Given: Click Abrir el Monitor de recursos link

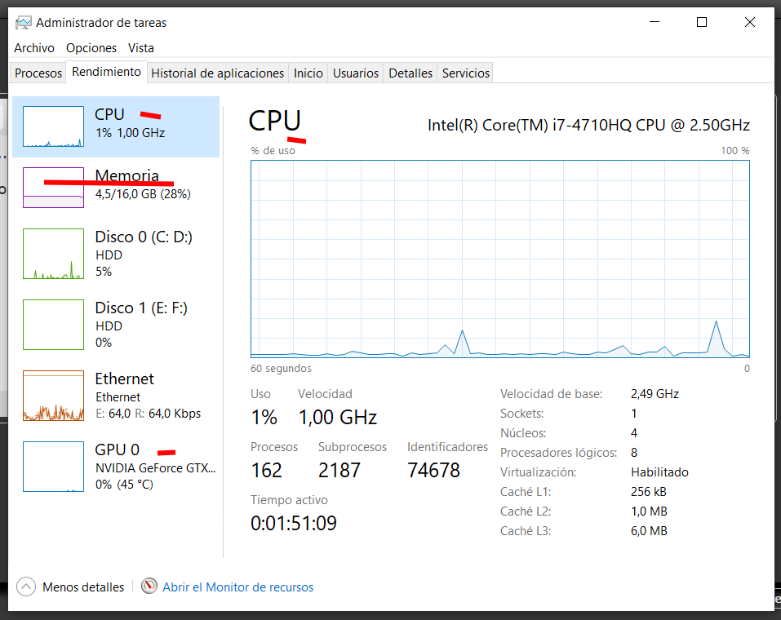Looking at the screenshot, I should (238, 587).
